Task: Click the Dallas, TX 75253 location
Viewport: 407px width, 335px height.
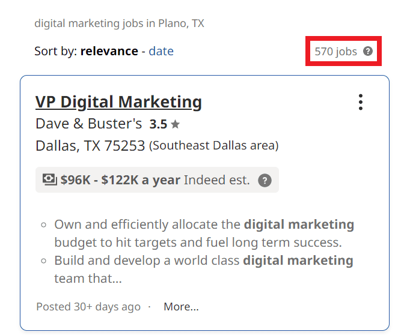Action: [x=90, y=146]
